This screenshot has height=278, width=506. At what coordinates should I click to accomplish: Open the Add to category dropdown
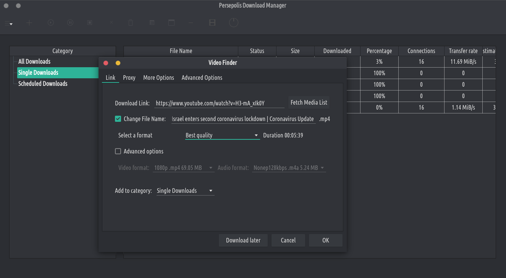(185, 191)
